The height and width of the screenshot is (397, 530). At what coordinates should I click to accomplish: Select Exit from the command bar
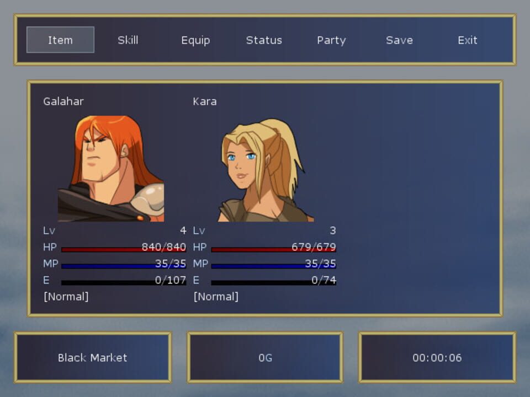click(467, 40)
